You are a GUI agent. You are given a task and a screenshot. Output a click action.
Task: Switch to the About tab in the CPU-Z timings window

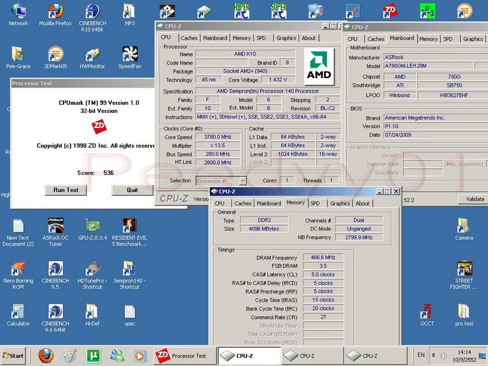tap(362, 203)
